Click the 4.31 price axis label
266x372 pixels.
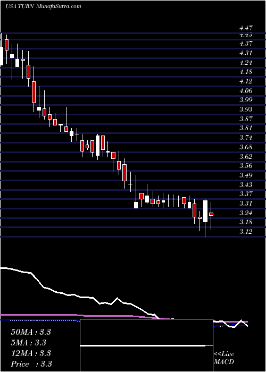[x=246, y=53]
